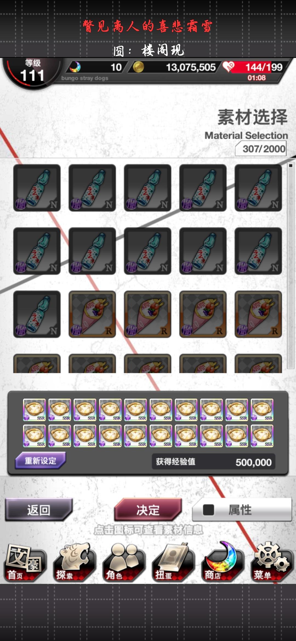Screen dimensions: 296x641
Task: Tap the rainbow moon gem icon
Action: click(75, 67)
